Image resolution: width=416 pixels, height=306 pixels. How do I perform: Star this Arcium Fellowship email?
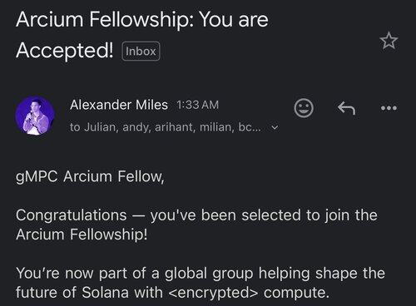(389, 41)
